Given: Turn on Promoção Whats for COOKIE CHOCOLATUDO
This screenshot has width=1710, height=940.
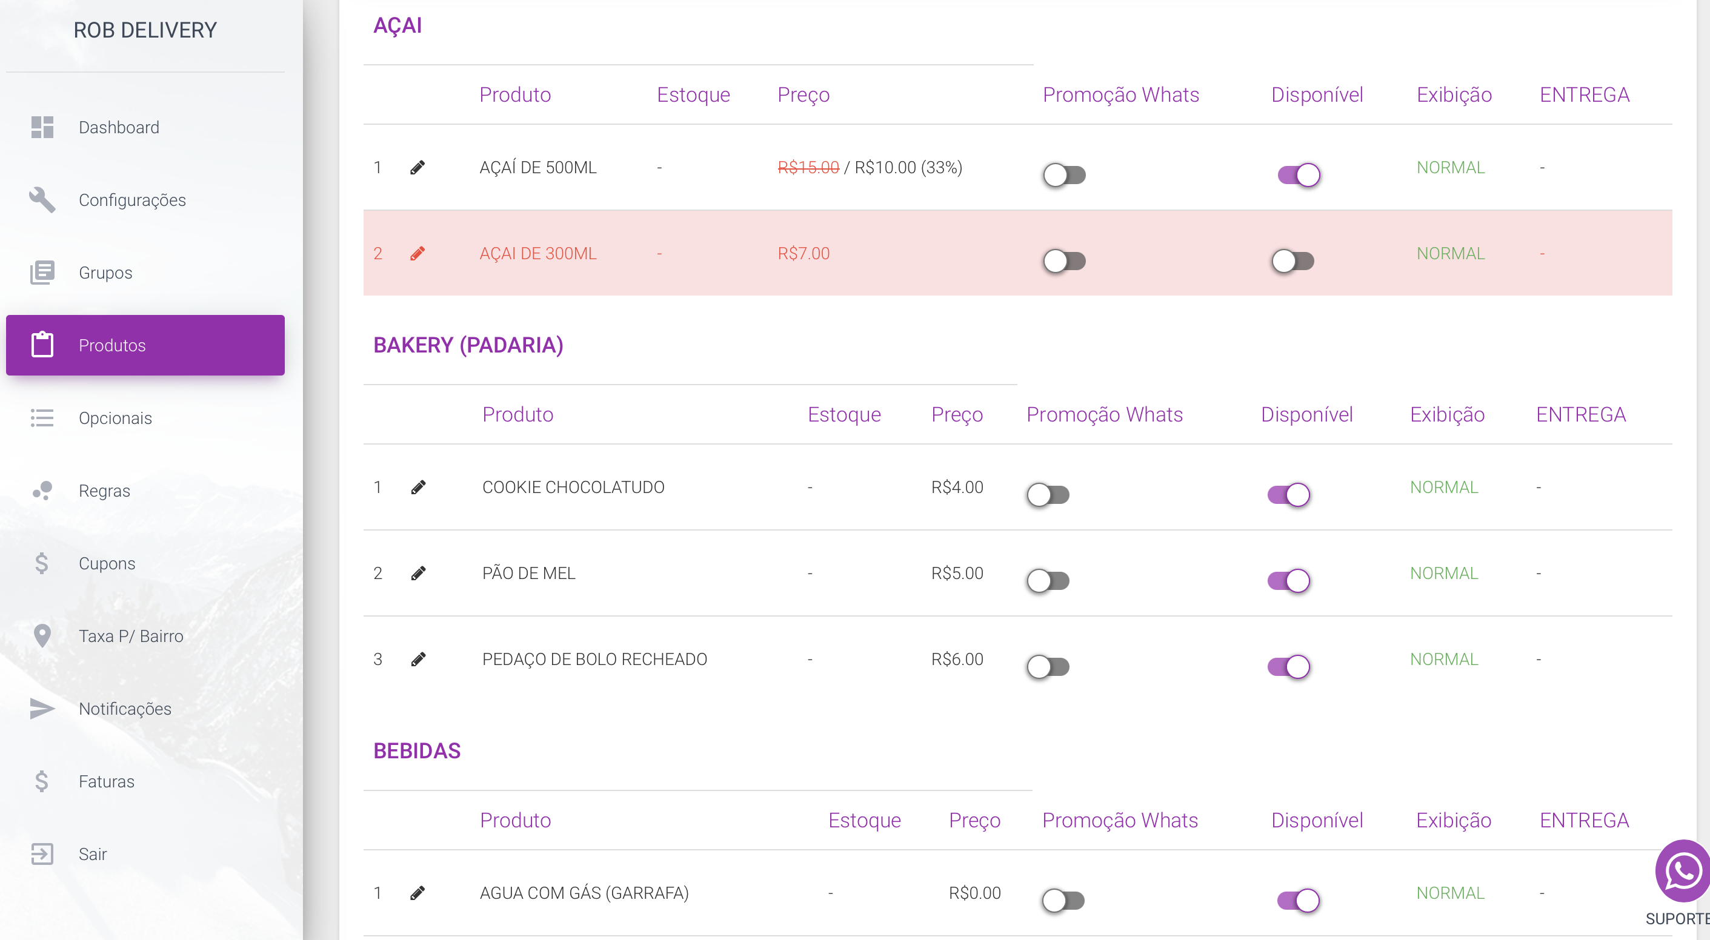Looking at the screenshot, I should 1048,495.
